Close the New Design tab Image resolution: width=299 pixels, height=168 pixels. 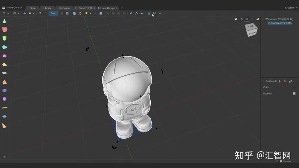coord(117,8)
